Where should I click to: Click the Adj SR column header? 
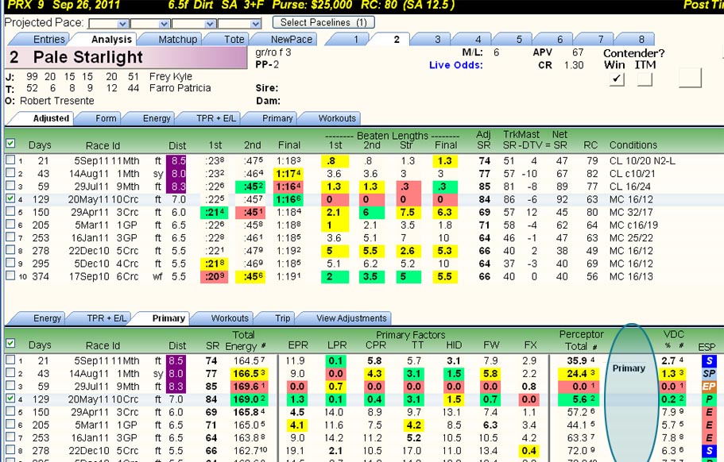[483, 140]
